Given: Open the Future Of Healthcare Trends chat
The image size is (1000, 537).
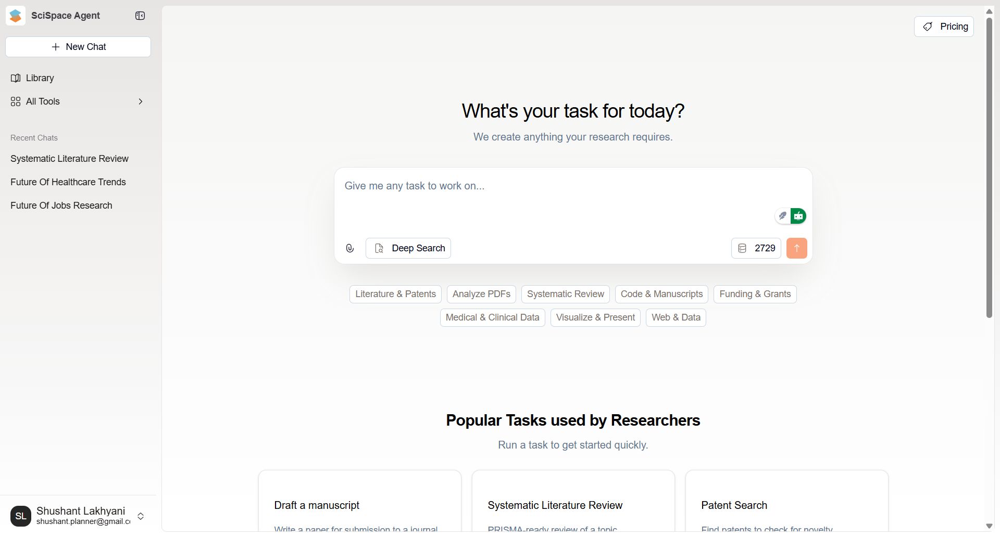Looking at the screenshot, I should pos(68,182).
